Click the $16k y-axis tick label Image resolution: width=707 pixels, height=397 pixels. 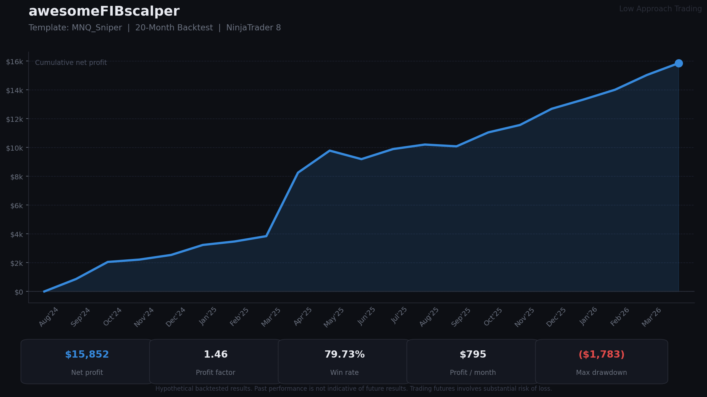(15, 62)
